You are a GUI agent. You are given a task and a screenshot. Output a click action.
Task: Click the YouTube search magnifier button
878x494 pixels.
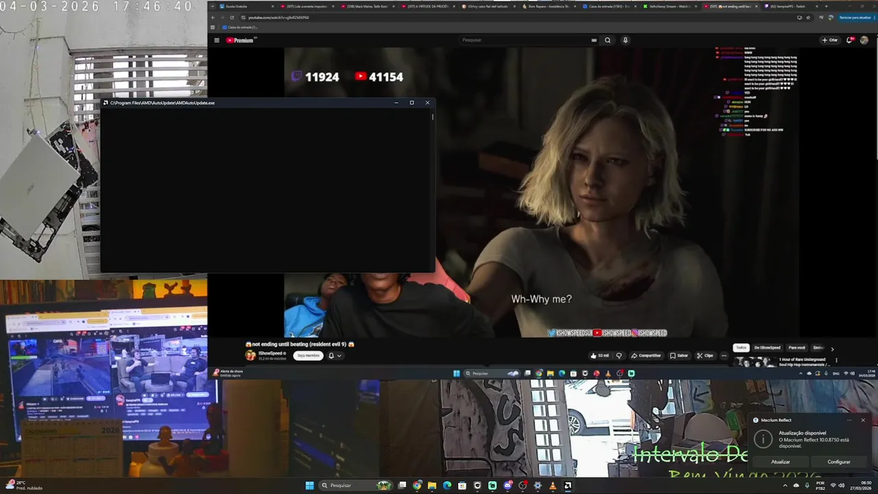(607, 40)
